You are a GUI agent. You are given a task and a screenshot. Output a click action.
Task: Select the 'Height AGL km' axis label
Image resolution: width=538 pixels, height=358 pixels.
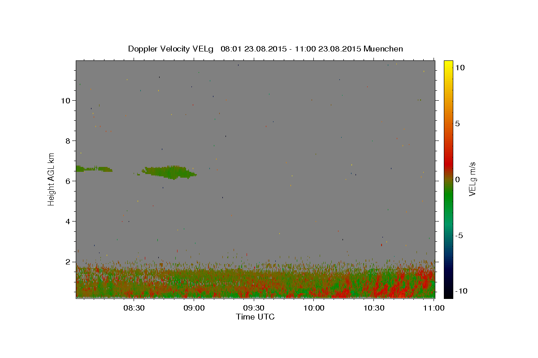[x=52, y=179]
